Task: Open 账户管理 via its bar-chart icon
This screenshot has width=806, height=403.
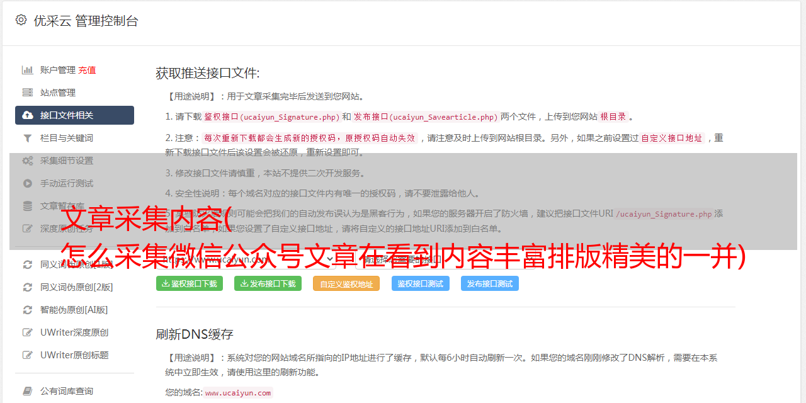Action: [x=28, y=70]
